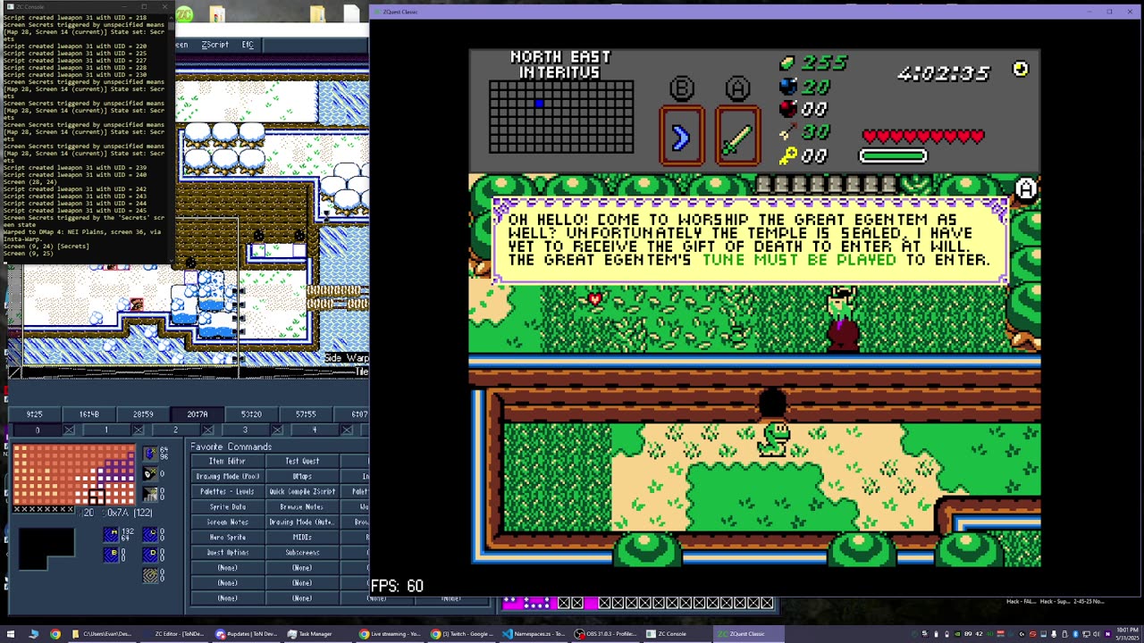
Task: Click the B item slot with boomerang
Action: click(681, 137)
